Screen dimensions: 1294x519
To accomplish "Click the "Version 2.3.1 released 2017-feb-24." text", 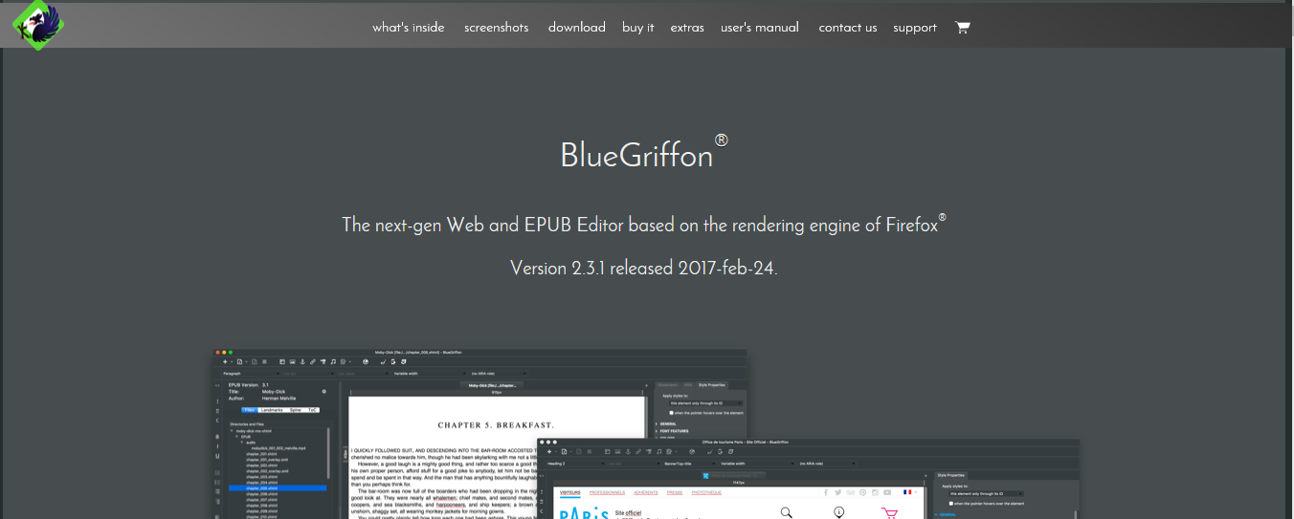I will point(644,268).
